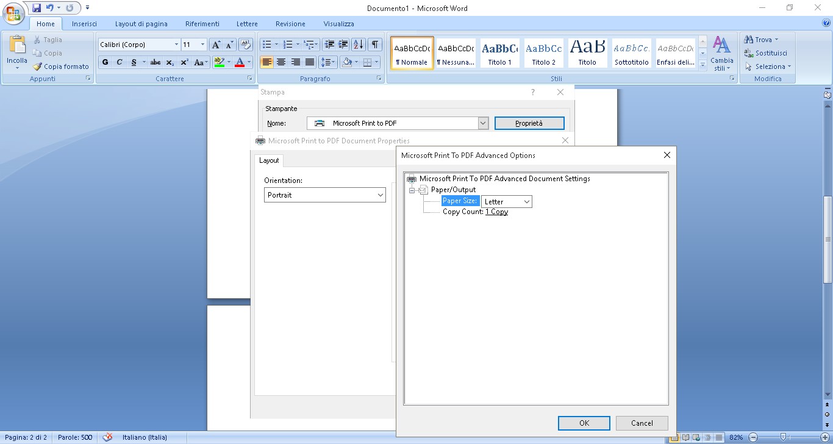The height and width of the screenshot is (444, 833).
Task: Apply the Titolo 1 style
Action: click(x=500, y=53)
